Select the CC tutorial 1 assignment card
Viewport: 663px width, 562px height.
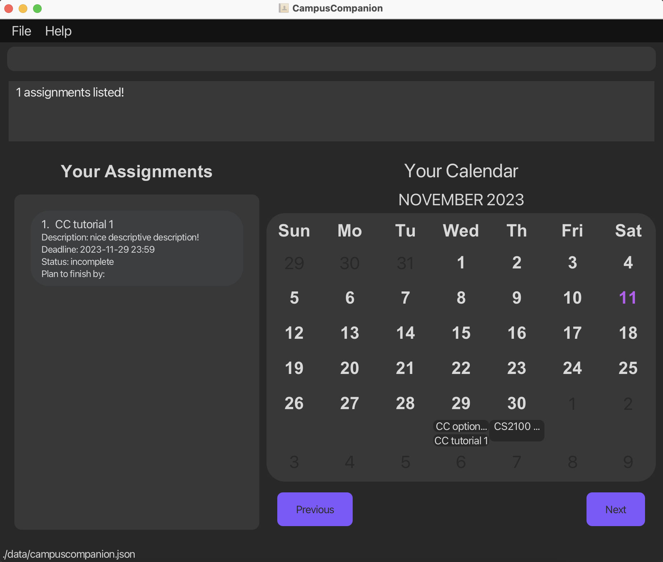click(137, 248)
